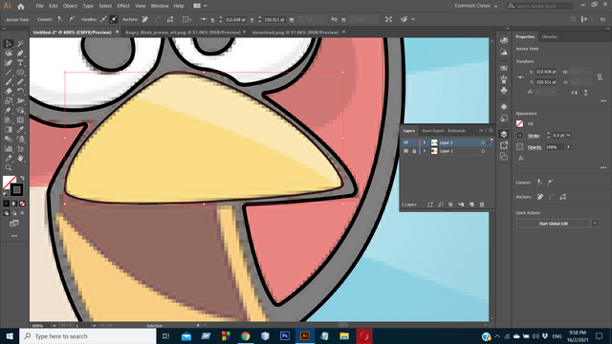
Task: Open the Effect menu
Action: point(123,6)
